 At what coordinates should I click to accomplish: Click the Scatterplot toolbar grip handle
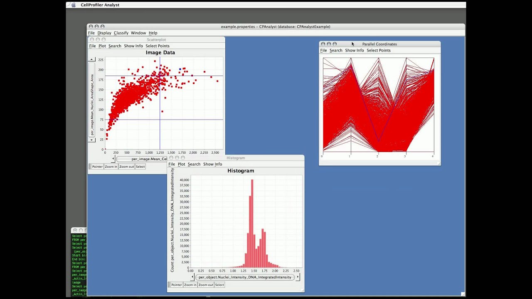[x=89, y=167]
